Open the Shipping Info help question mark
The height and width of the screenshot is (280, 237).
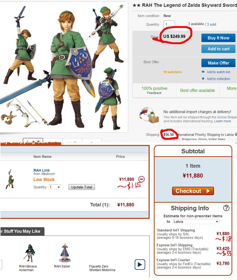(226, 208)
